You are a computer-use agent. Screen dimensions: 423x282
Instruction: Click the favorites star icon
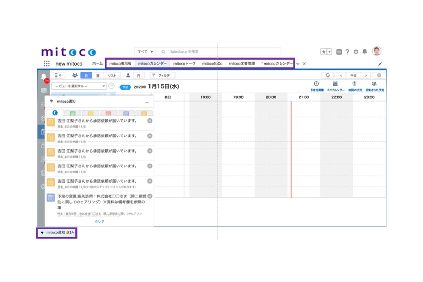click(x=324, y=52)
